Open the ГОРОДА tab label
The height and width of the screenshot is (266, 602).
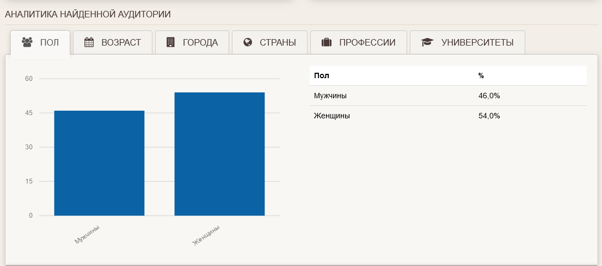point(200,43)
